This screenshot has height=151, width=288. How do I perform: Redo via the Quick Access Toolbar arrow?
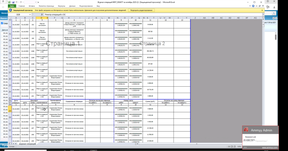click(x=21, y=2)
